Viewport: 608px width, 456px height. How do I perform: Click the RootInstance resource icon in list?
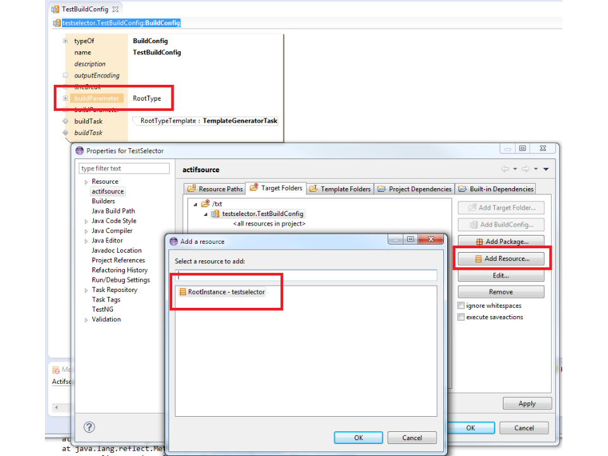pyautogui.click(x=183, y=292)
